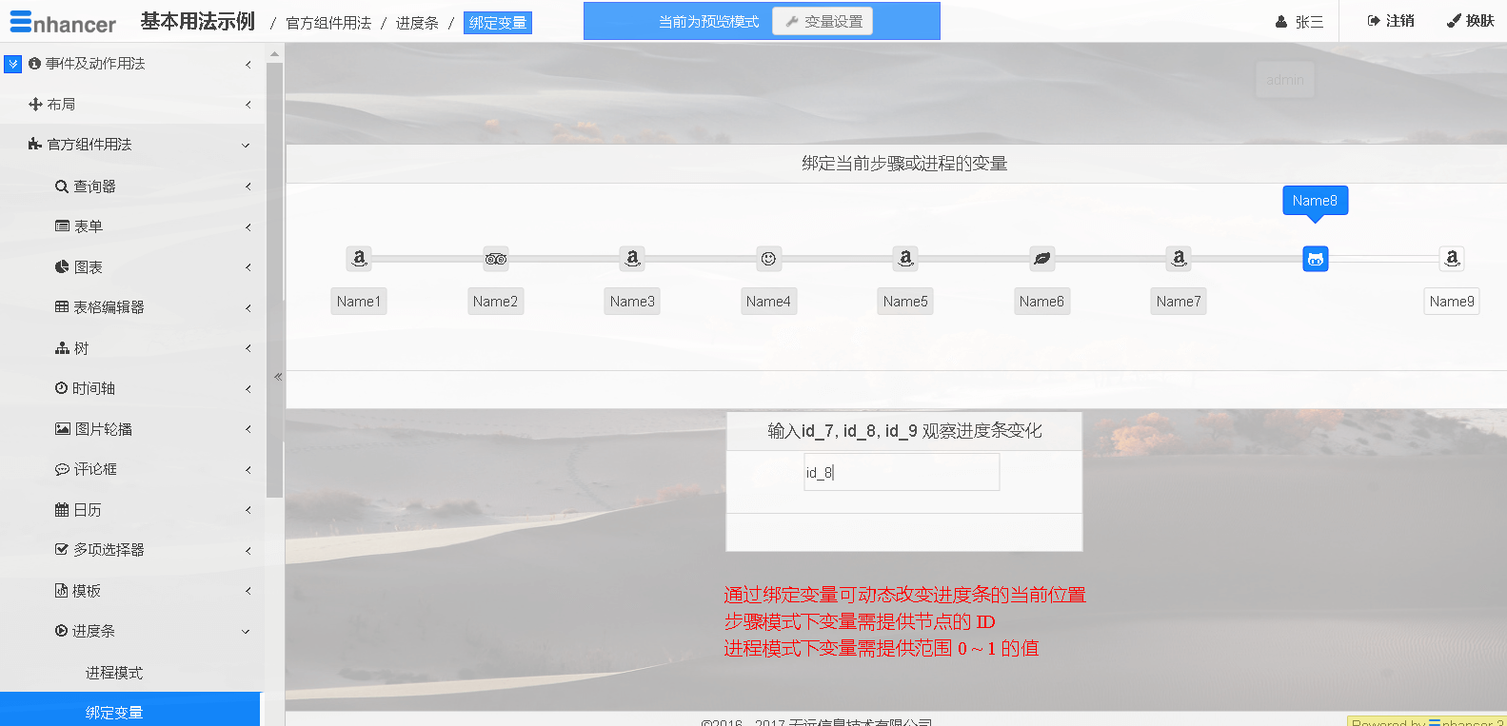Click the 换肤 skin switch button
The width and height of the screenshot is (1507, 726).
1470,21
